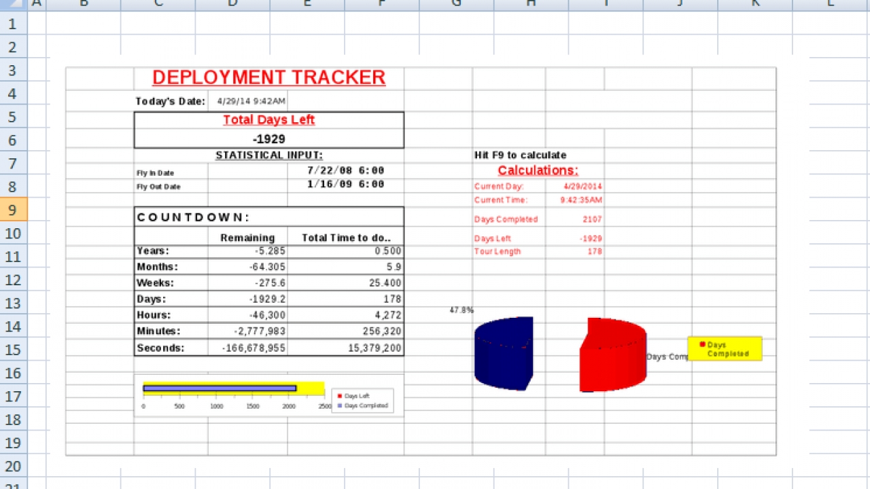Click the blue bar in bar chart
The image size is (870, 489).
[220, 388]
